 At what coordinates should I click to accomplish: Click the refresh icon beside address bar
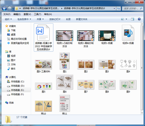click(x=119, y=9)
